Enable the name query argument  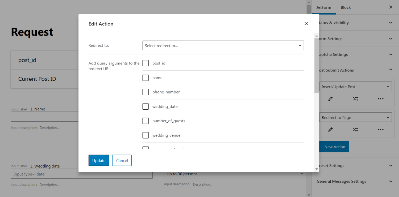pyautogui.click(x=146, y=78)
